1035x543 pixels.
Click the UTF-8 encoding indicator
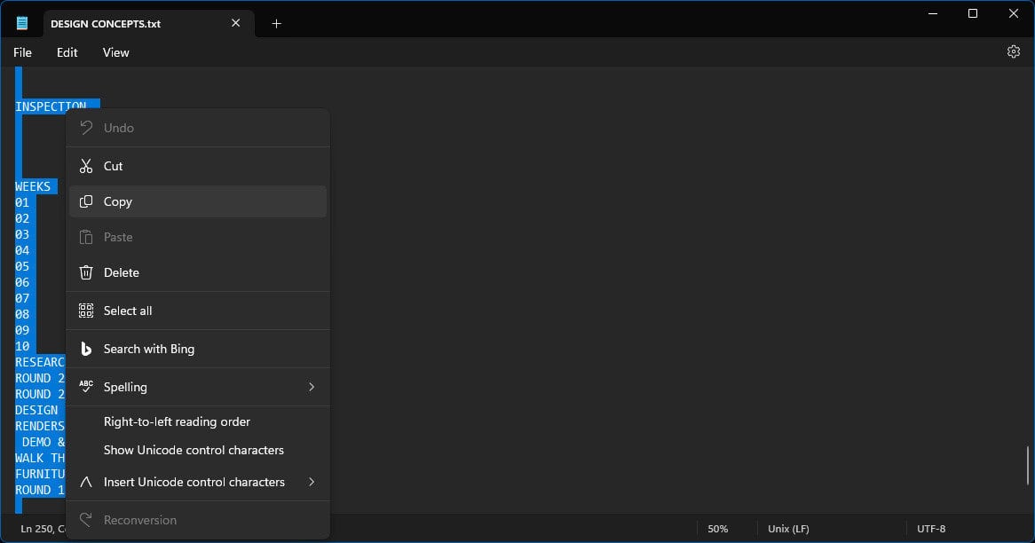click(931, 529)
